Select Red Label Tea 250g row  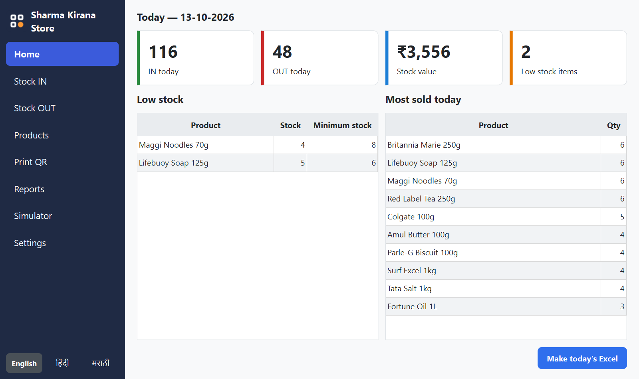[x=506, y=199]
